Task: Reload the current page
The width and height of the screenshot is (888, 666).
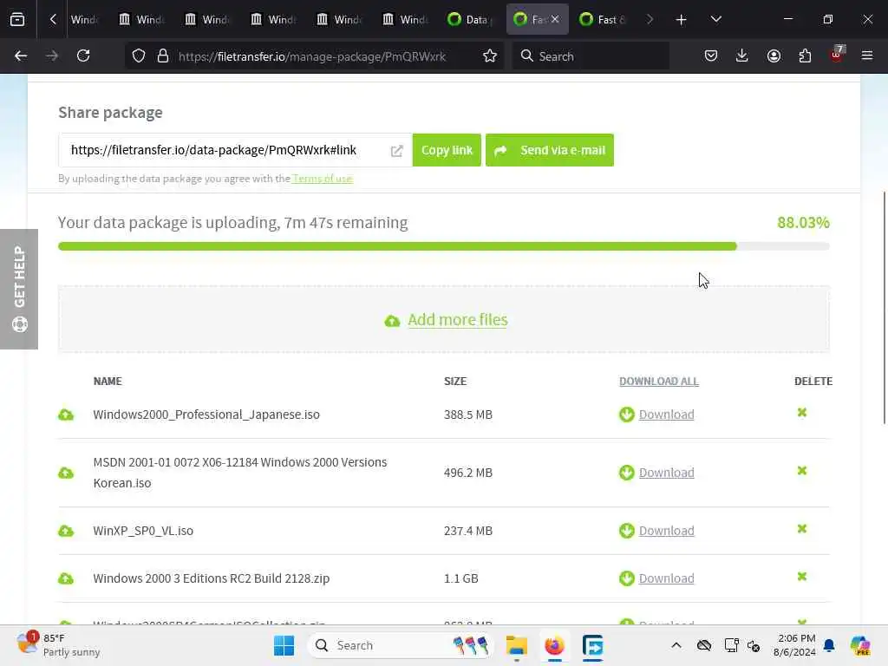Action: point(83,55)
